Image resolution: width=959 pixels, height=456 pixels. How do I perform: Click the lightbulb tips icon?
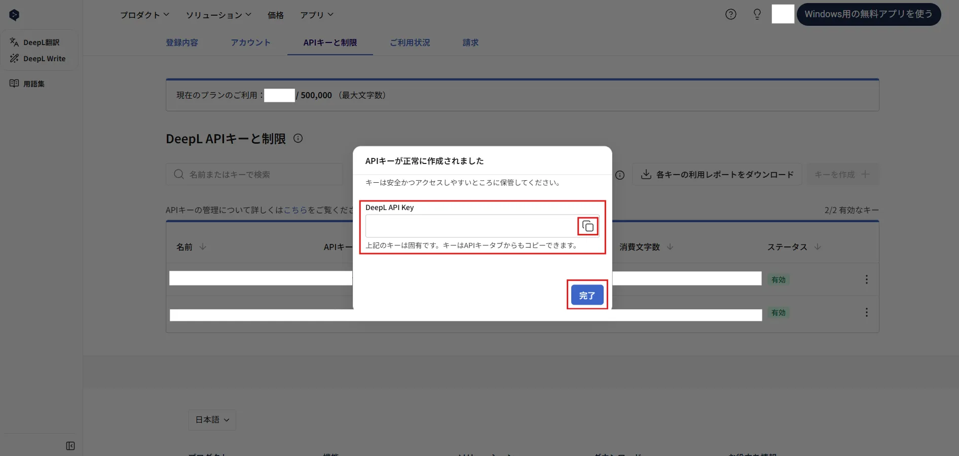coord(757,14)
